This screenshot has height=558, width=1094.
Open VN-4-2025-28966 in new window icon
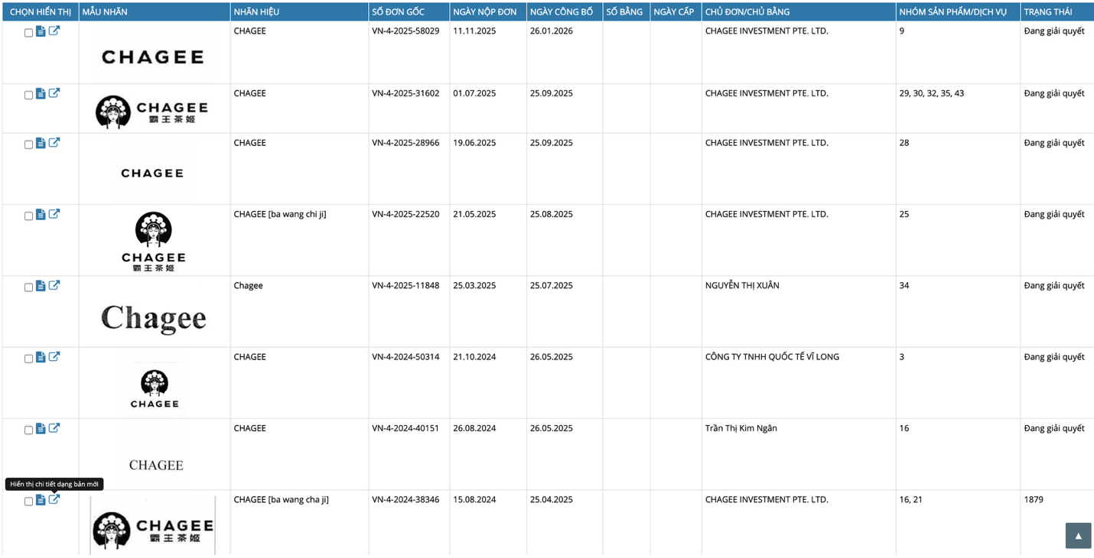pyautogui.click(x=54, y=142)
